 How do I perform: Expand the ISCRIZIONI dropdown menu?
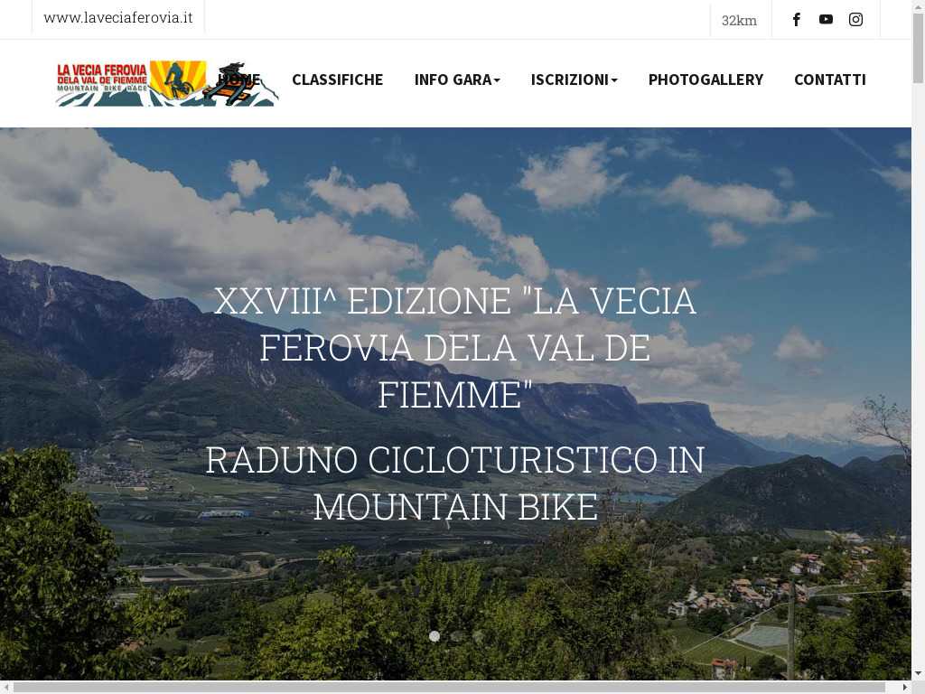click(574, 80)
